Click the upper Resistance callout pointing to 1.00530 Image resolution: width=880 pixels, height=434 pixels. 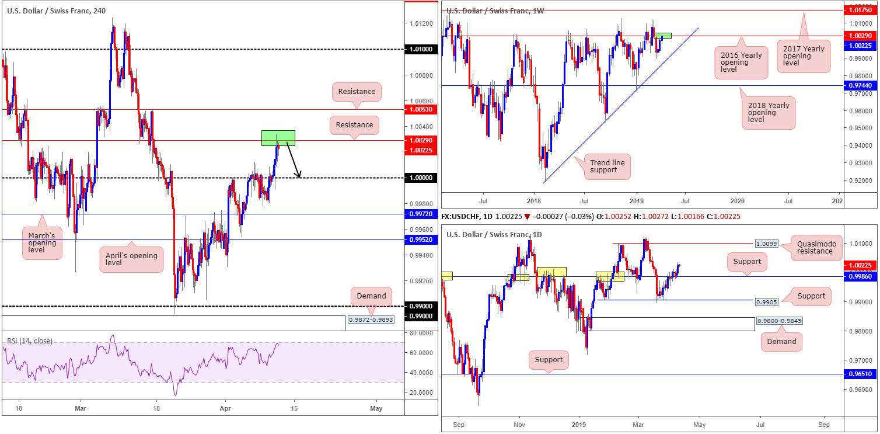(x=357, y=92)
